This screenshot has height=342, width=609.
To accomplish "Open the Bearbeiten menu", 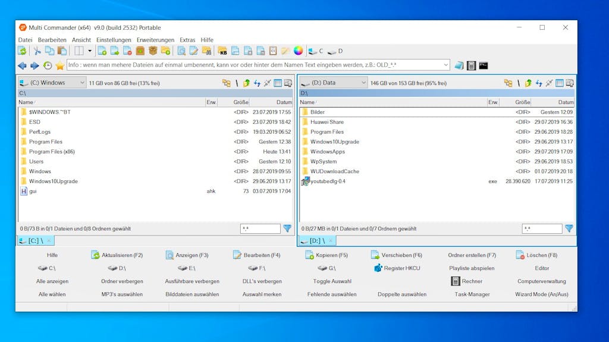I will point(52,40).
